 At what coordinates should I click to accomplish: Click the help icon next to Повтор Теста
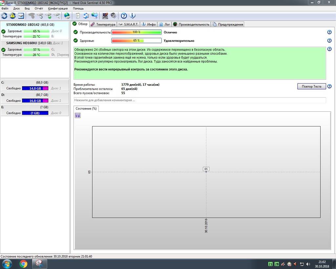329,86
